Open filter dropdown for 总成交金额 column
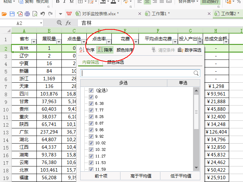 click(226, 42)
